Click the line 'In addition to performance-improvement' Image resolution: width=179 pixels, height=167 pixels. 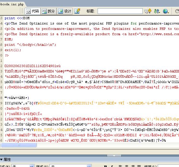tap(92, 29)
